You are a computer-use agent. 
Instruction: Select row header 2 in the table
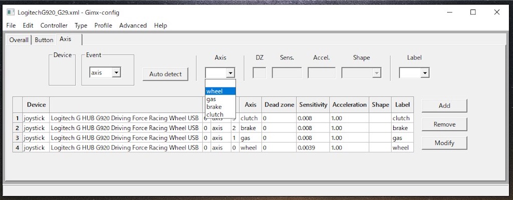pos(18,128)
